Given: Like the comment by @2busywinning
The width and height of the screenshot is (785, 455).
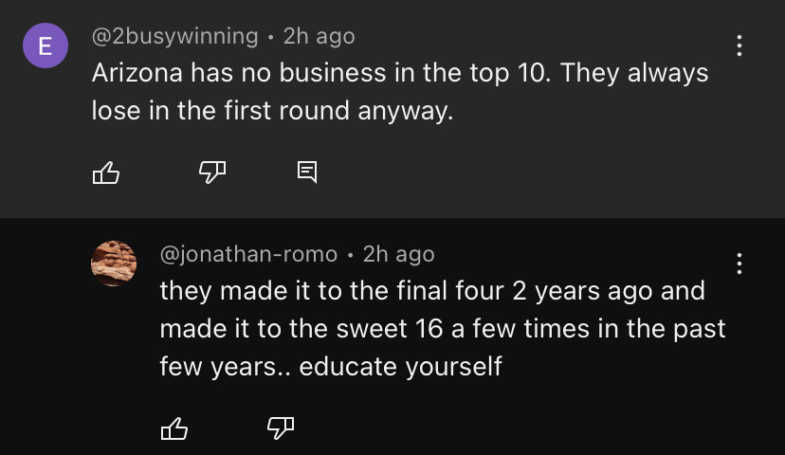Looking at the screenshot, I should pyautogui.click(x=105, y=173).
